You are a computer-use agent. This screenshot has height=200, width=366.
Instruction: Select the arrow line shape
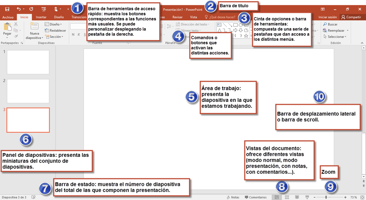tap(230, 24)
